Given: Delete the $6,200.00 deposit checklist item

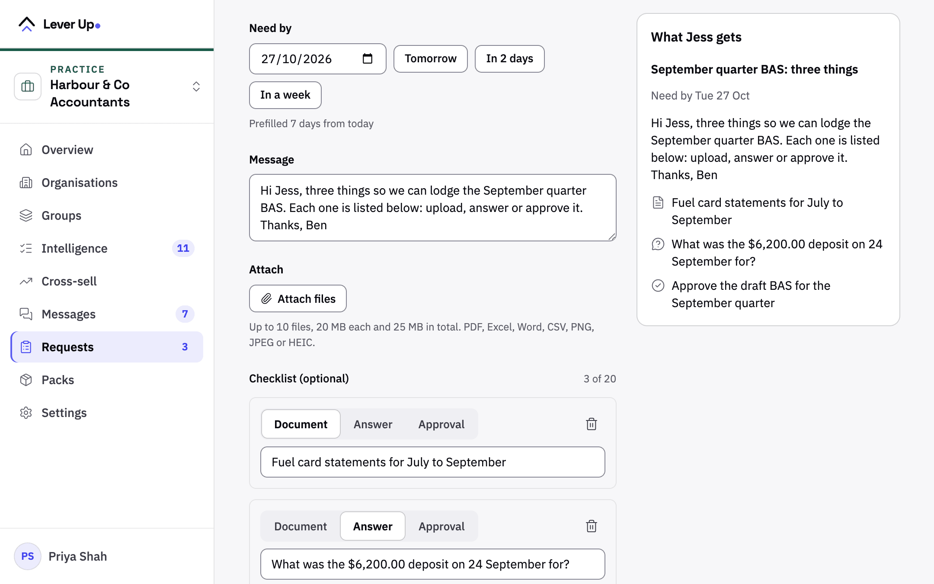Looking at the screenshot, I should 592,526.
